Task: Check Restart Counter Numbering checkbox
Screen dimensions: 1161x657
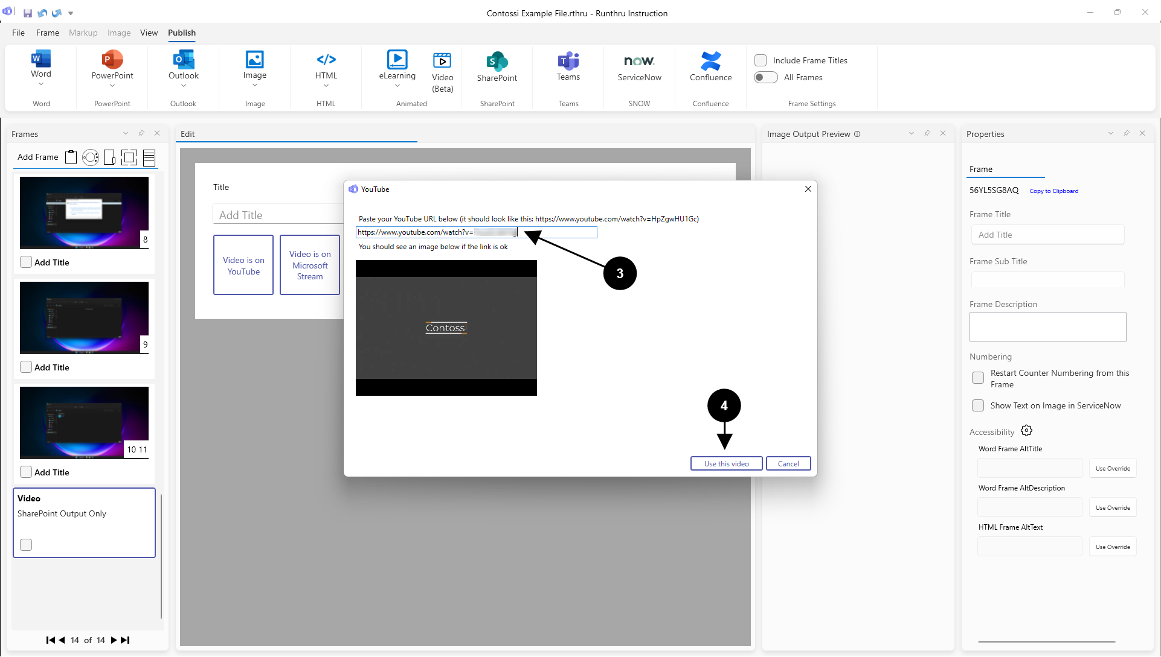Action: (978, 378)
